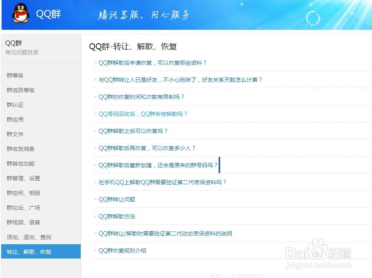
Task: Open 添加、退出、查找 sidebar item
Action: click(x=29, y=237)
